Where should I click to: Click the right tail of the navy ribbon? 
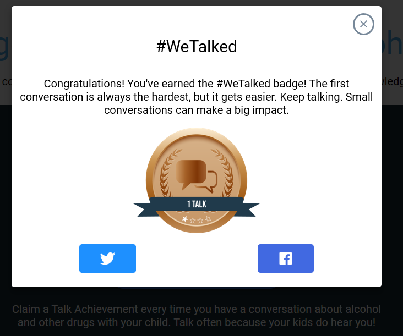pyautogui.click(x=251, y=209)
